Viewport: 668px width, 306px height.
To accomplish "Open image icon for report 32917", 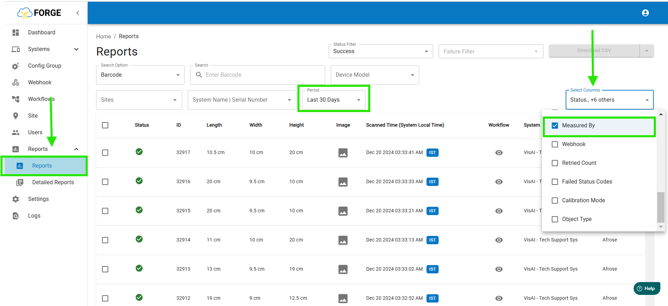I will pyautogui.click(x=343, y=153).
